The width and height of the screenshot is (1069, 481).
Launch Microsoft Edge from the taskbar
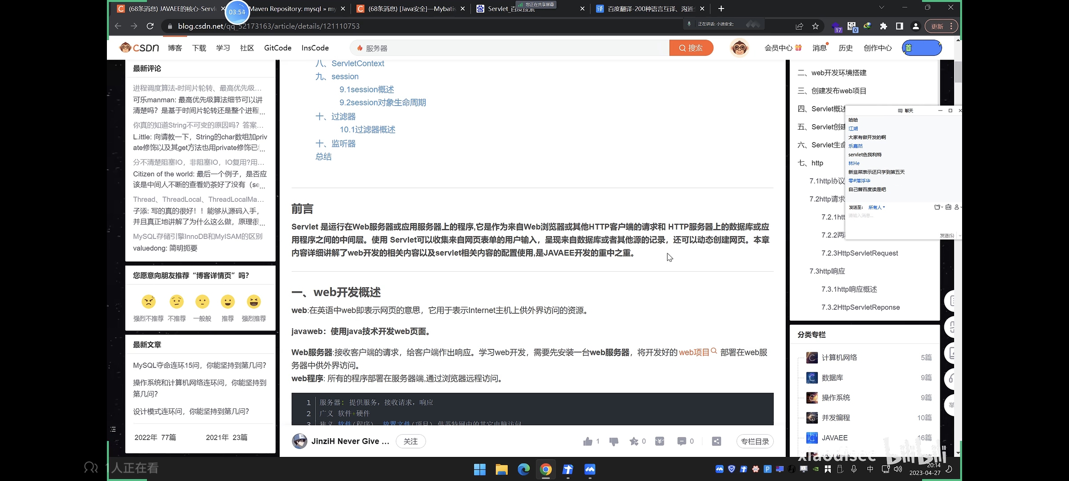point(524,469)
